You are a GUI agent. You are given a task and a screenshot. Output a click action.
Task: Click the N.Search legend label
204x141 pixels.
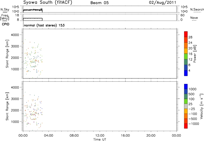197,9
